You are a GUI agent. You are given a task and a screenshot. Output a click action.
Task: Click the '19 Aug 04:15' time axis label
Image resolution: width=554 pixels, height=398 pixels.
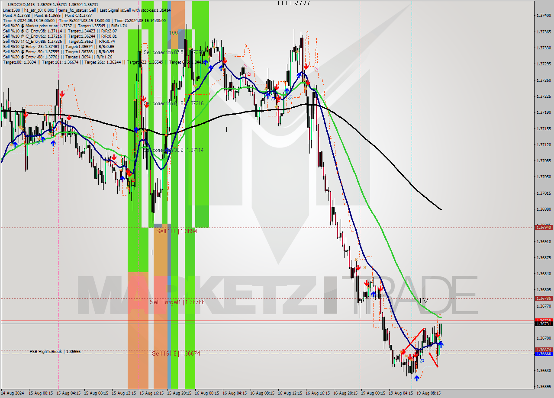[401, 394]
